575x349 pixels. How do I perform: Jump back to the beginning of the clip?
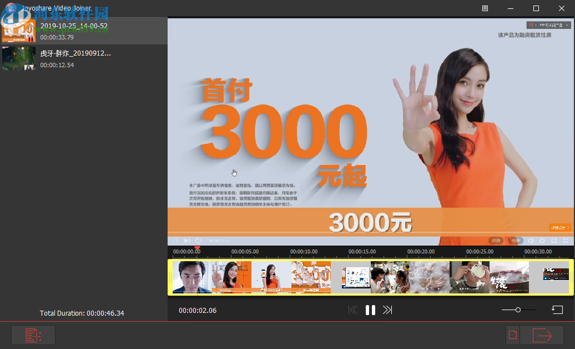353,310
